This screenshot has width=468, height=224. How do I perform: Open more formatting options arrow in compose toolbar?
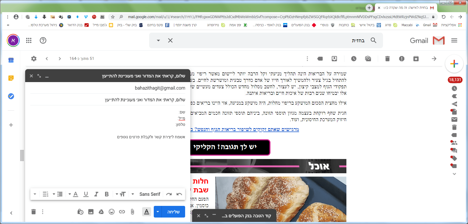[x=35, y=194]
